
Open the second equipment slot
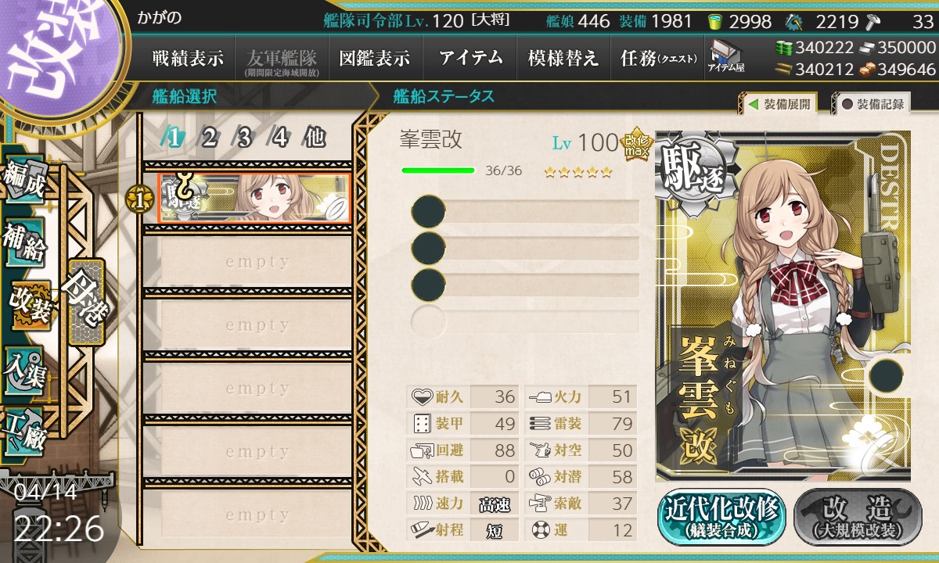(525, 248)
